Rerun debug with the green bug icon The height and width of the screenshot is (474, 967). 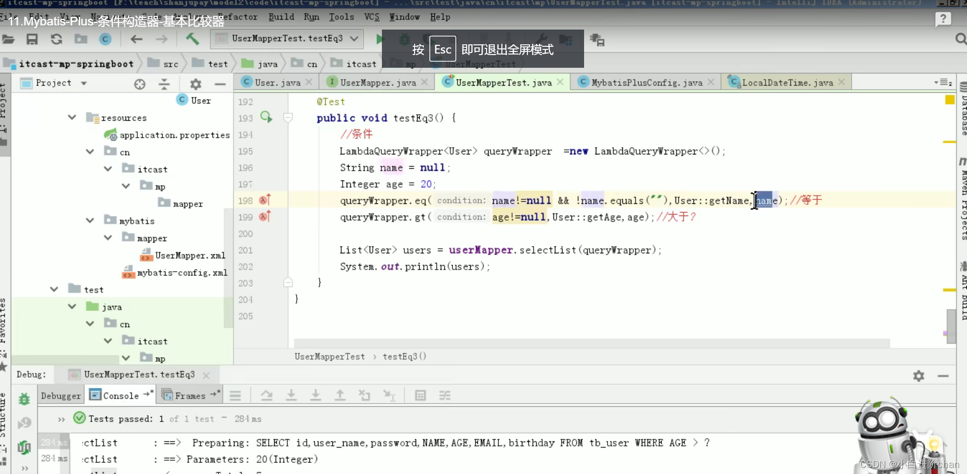[x=24, y=399]
